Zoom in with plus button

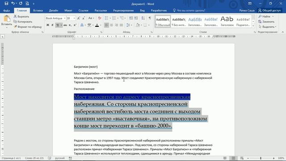tap(274, 158)
